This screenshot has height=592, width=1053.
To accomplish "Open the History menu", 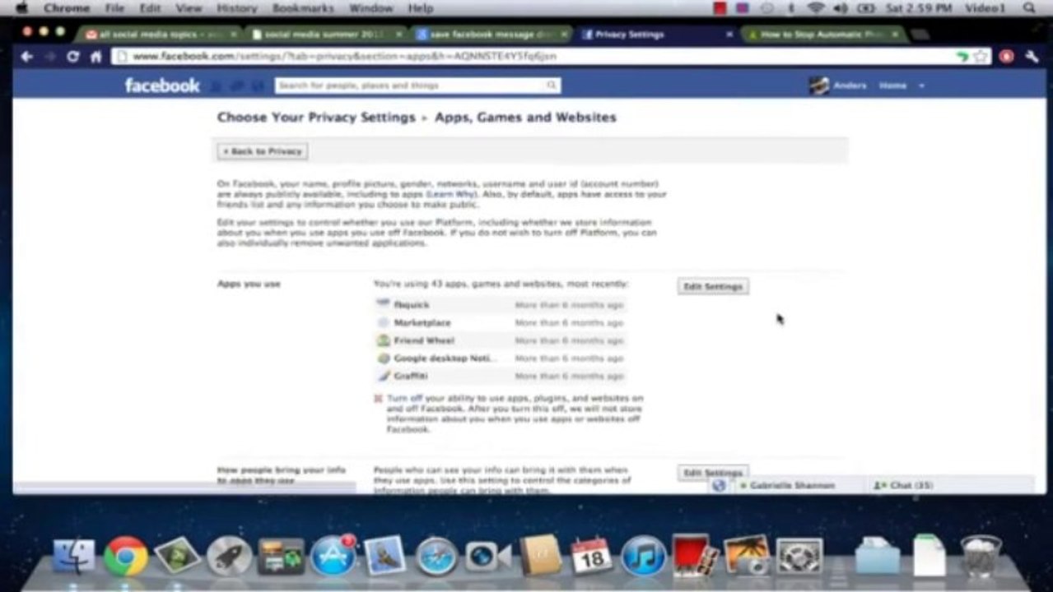I will pos(237,7).
